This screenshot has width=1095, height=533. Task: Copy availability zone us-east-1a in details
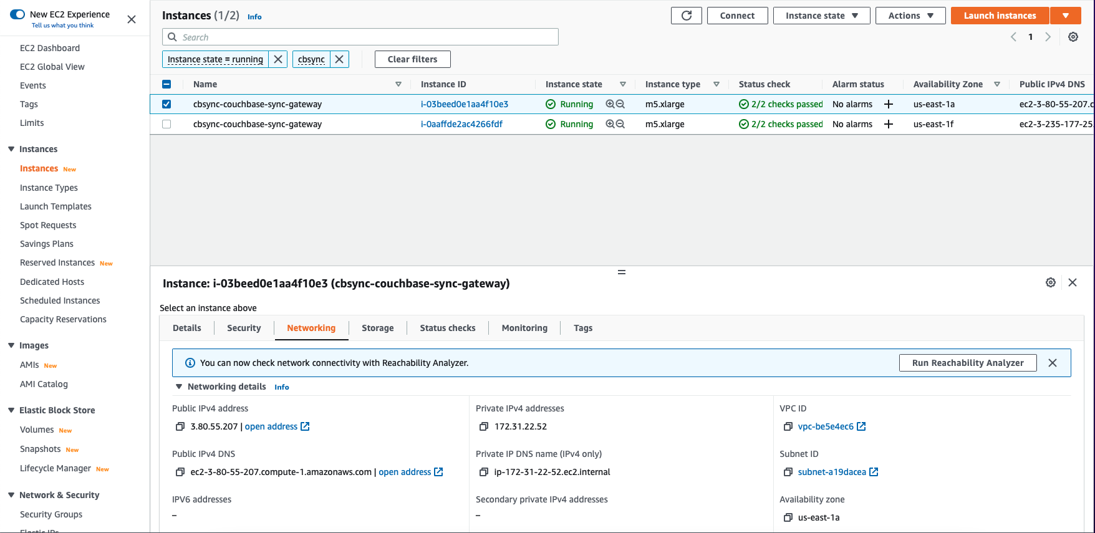pyautogui.click(x=788, y=517)
